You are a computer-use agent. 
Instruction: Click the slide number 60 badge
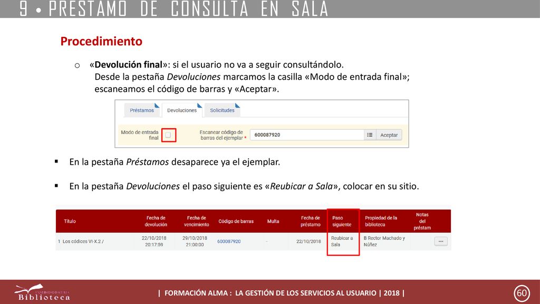[x=522, y=293]
